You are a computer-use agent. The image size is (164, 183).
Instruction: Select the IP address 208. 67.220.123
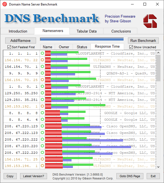pyautogui.click(x=21, y=126)
